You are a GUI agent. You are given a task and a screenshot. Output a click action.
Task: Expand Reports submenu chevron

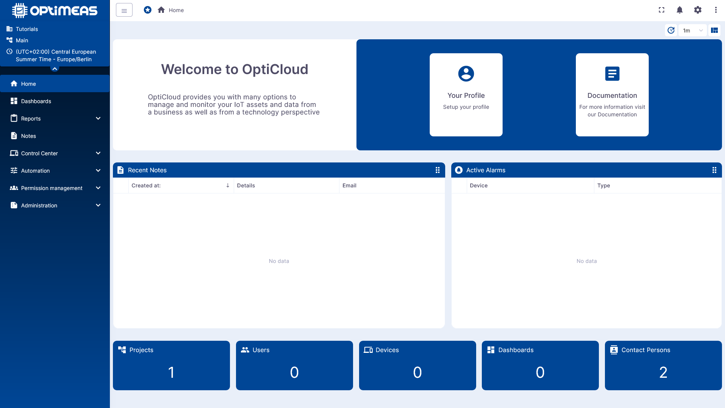click(x=98, y=118)
